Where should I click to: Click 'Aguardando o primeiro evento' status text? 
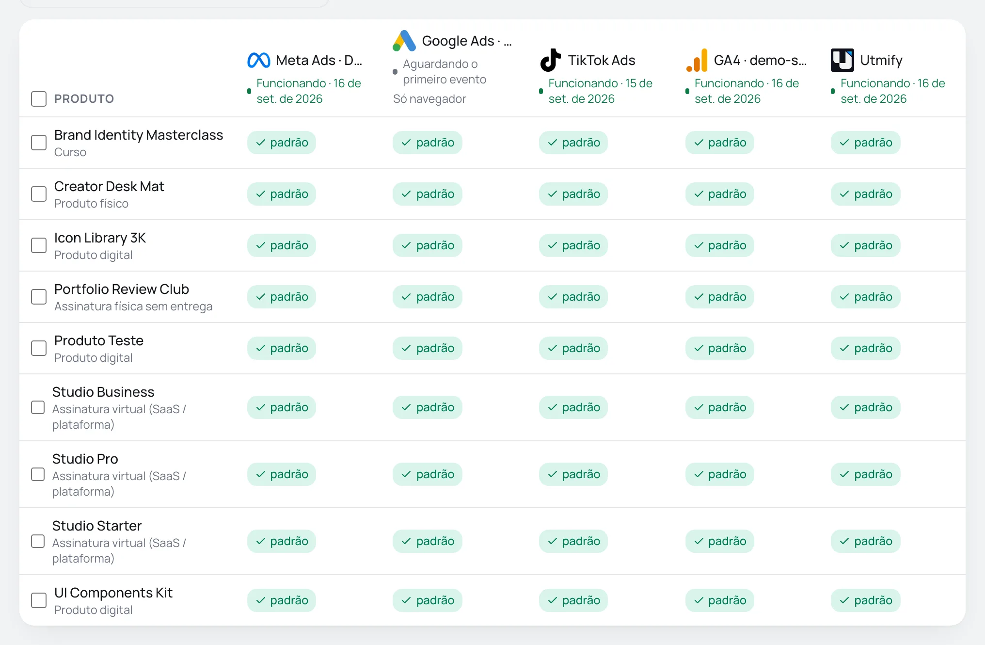pos(445,72)
